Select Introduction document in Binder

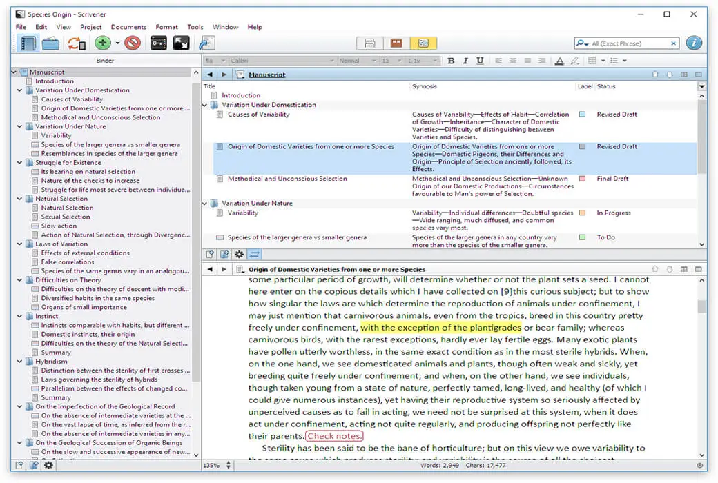[x=55, y=81]
